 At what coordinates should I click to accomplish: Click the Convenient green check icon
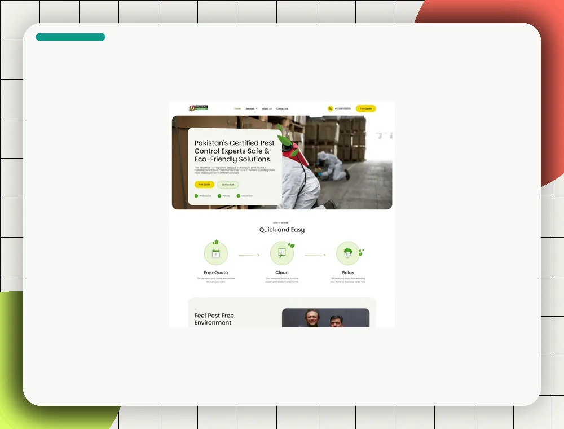(x=238, y=196)
